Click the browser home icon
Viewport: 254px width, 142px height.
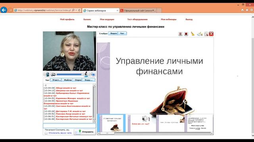pyautogui.click(x=242, y=10)
